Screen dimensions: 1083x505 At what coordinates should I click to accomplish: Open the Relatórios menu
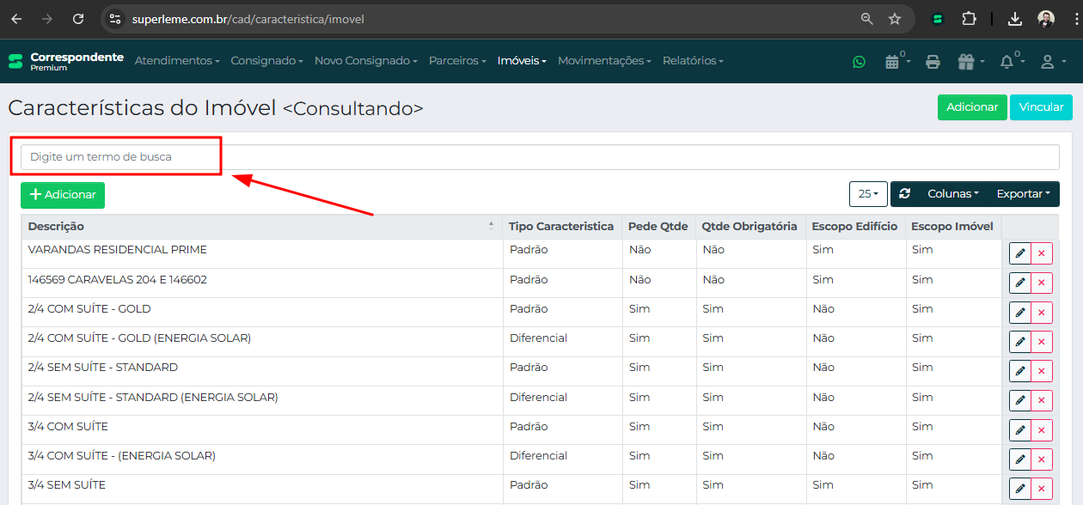pyautogui.click(x=693, y=61)
